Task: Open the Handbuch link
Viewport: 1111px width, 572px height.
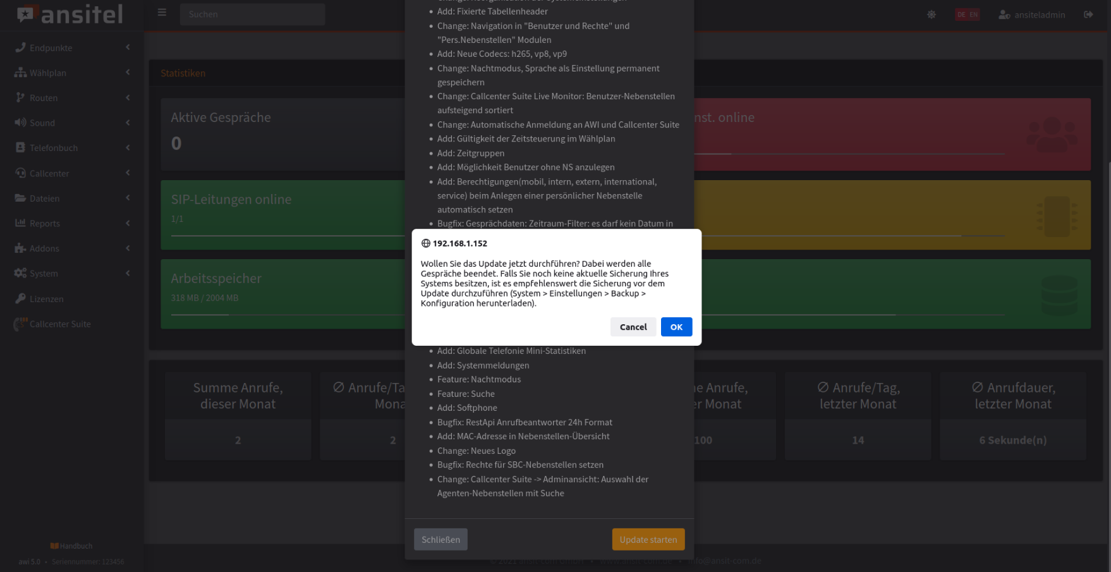Action: click(x=72, y=545)
